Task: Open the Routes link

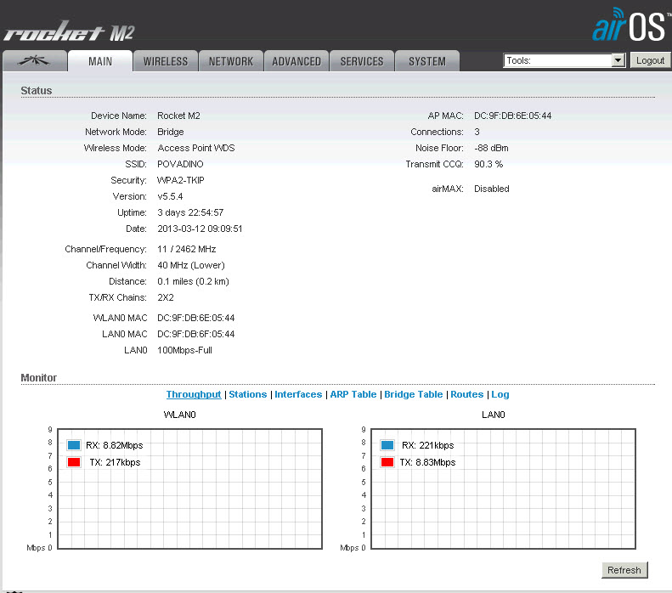Action: (x=466, y=394)
